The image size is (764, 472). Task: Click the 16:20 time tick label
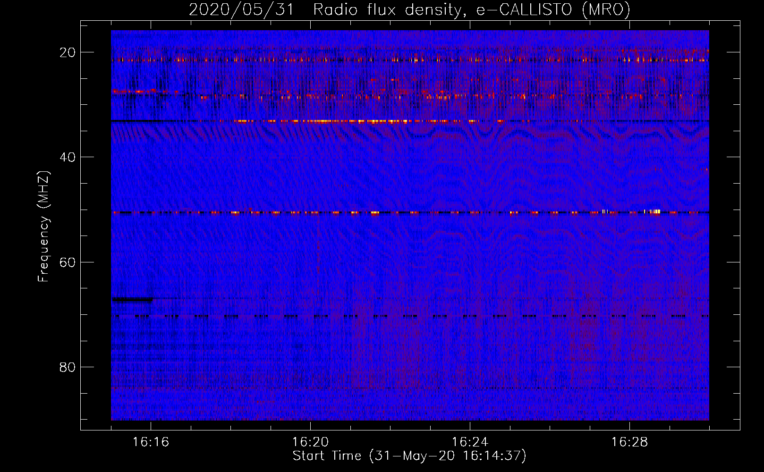click(310, 442)
